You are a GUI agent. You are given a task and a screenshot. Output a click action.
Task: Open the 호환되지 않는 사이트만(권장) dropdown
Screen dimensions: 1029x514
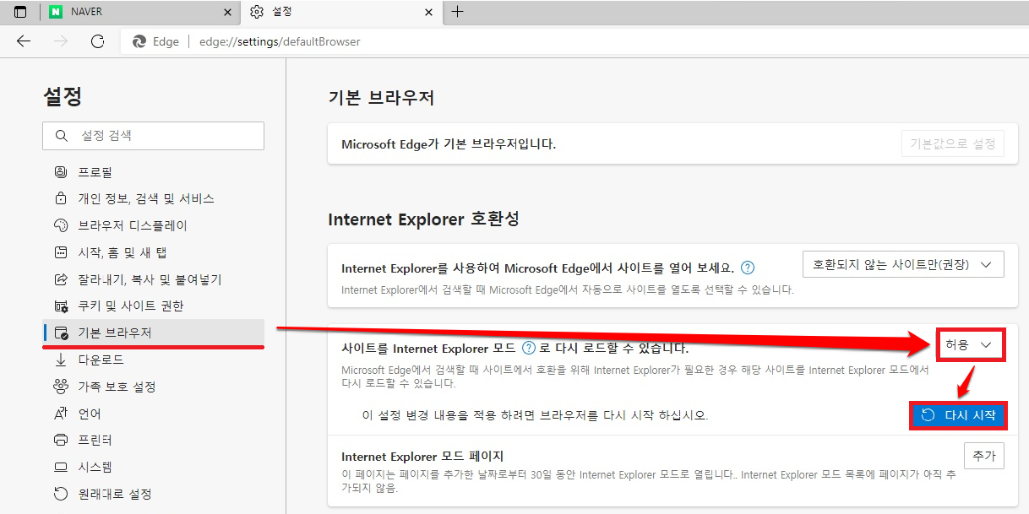[x=902, y=264]
